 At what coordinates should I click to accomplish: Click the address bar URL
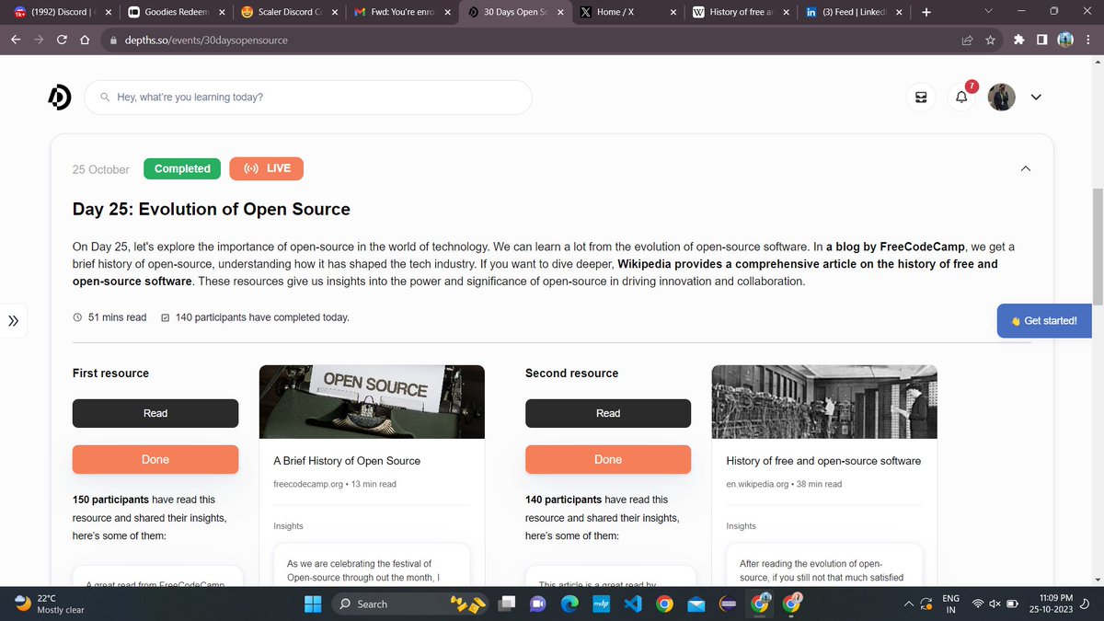[206, 40]
